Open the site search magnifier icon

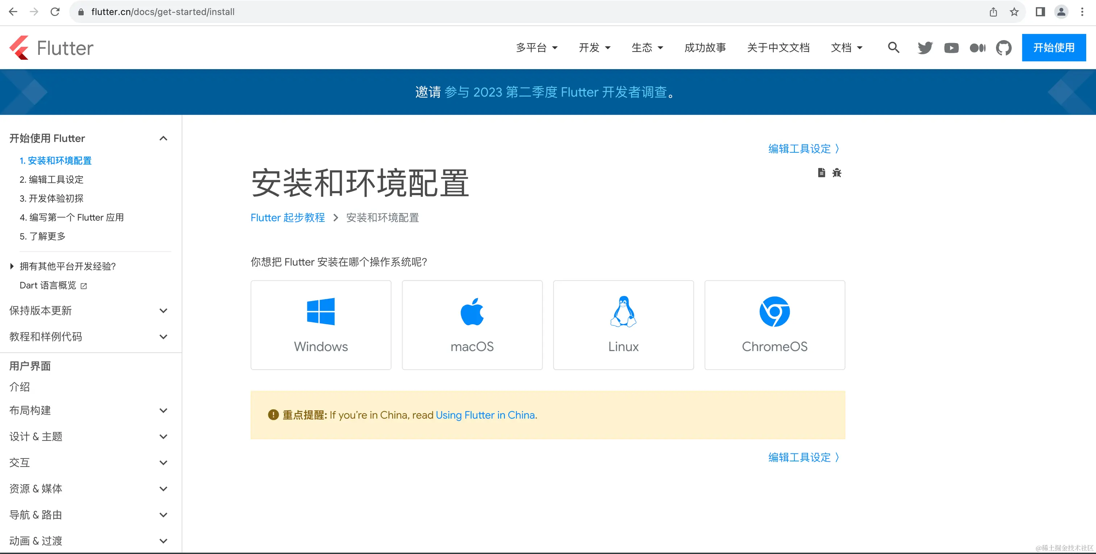[x=893, y=47]
